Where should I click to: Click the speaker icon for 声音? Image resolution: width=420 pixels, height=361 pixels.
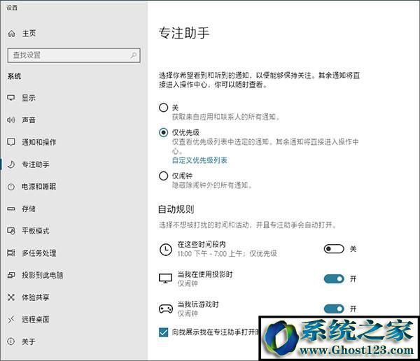pos(11,120)
